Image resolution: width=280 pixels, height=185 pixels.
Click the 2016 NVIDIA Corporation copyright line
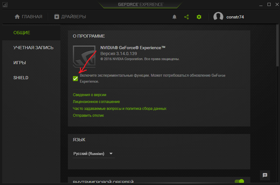pyautogui.click(x=140, y=59)
